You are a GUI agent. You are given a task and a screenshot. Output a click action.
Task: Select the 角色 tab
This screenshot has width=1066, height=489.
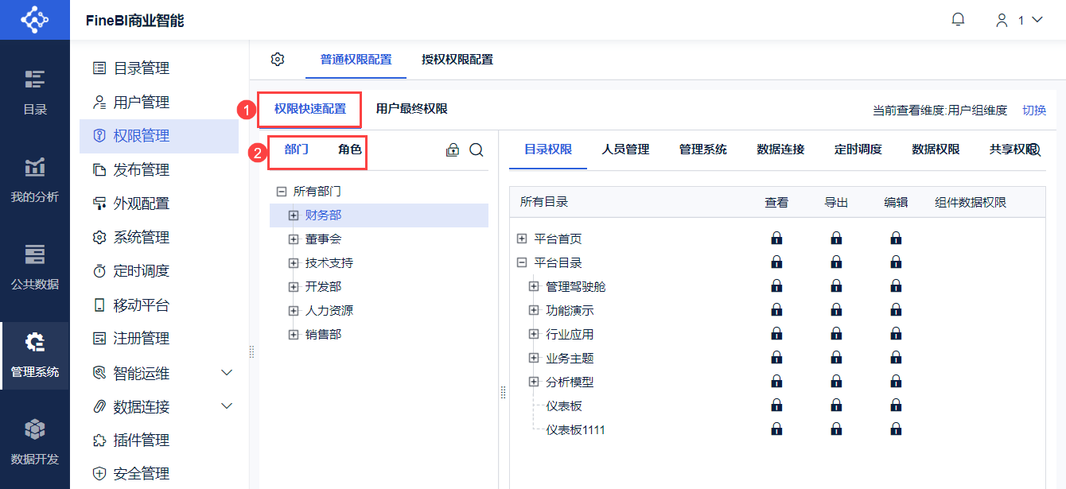pos(349,149)
